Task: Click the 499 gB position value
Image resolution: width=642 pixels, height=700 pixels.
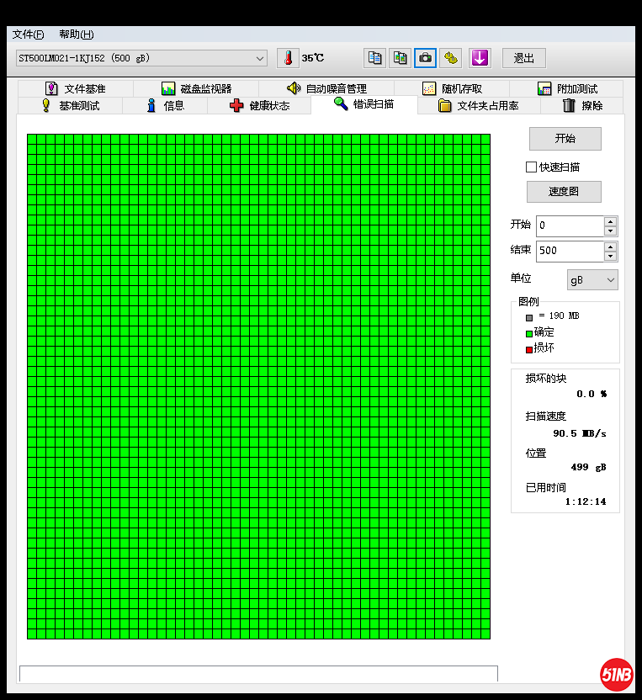Action: [x=588, y=468]
